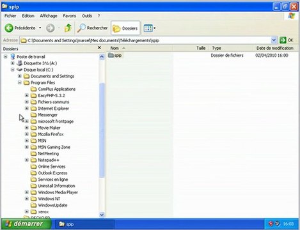
Task: Select the Internet Explorer folder
Action: (50, 109)
